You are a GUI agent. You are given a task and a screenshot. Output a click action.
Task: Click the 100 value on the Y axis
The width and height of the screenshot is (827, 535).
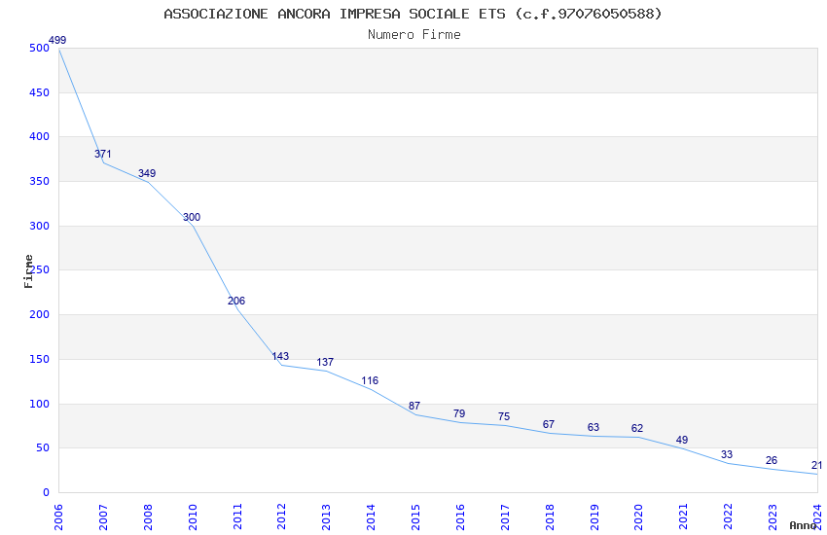[x=40, y=405]
